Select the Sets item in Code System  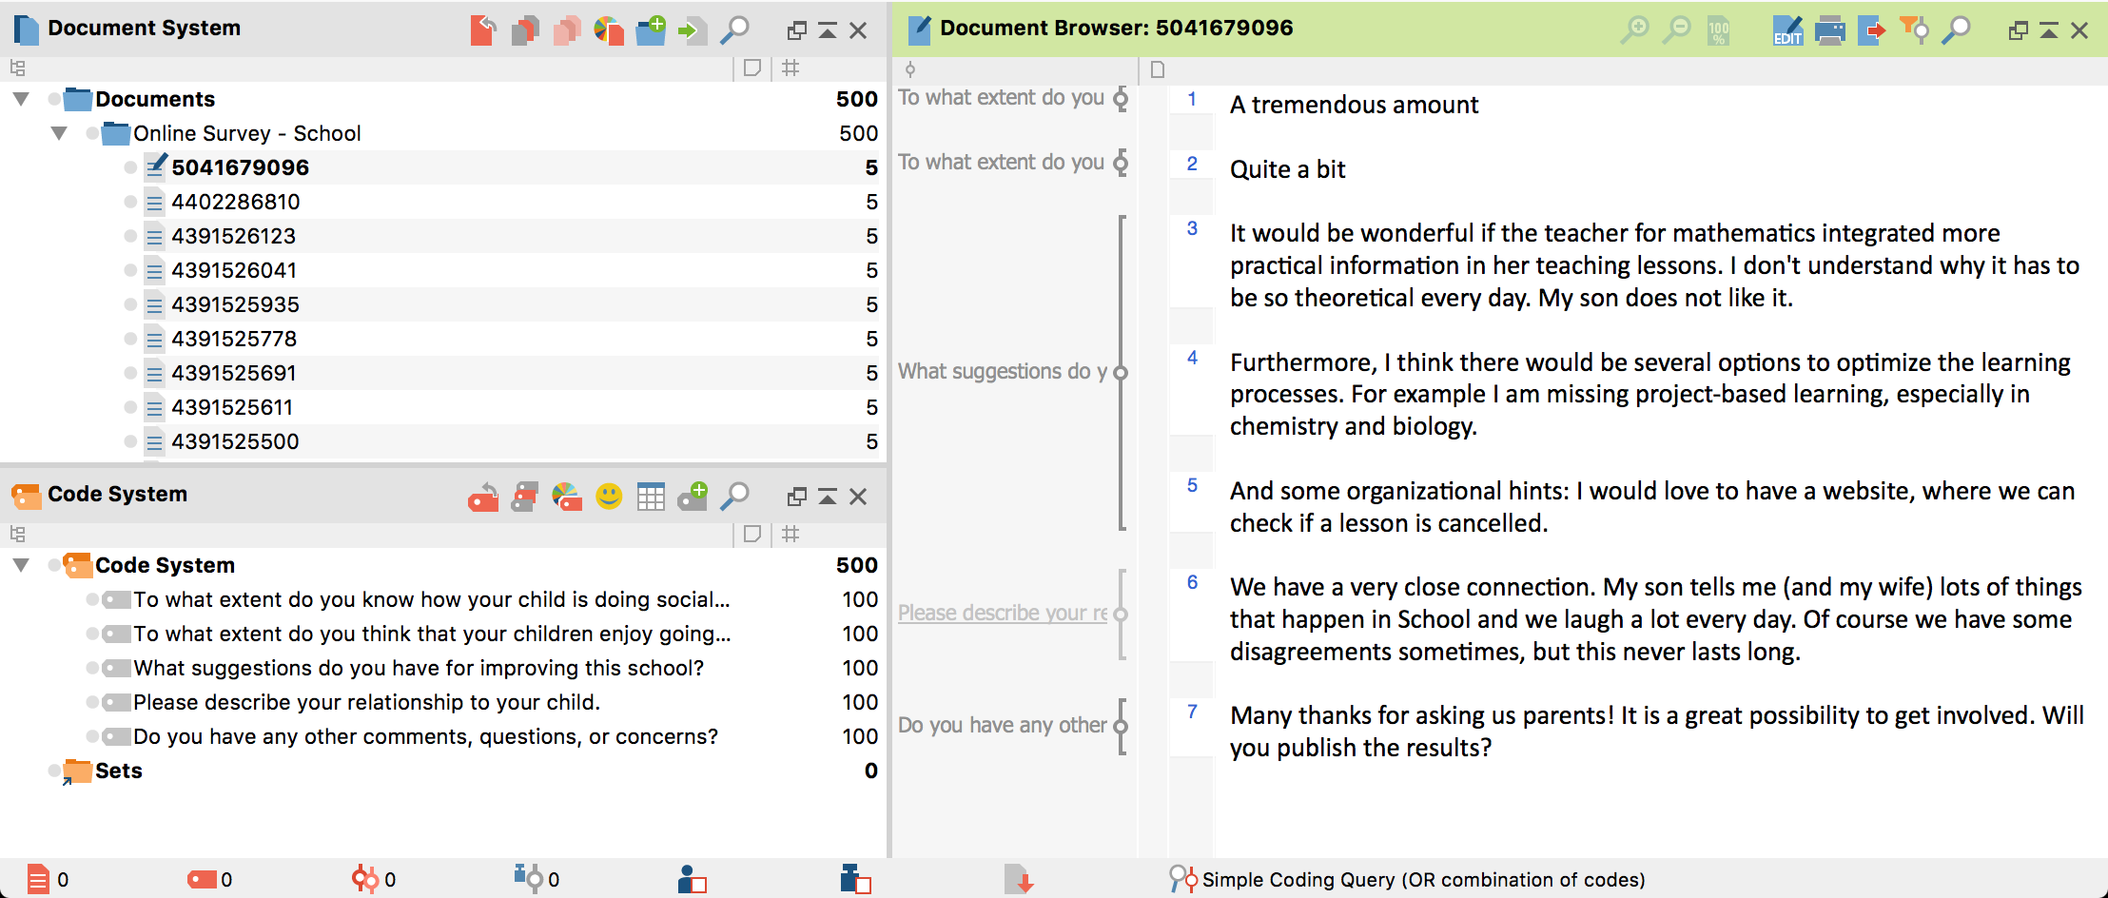[x=118, y=771]
